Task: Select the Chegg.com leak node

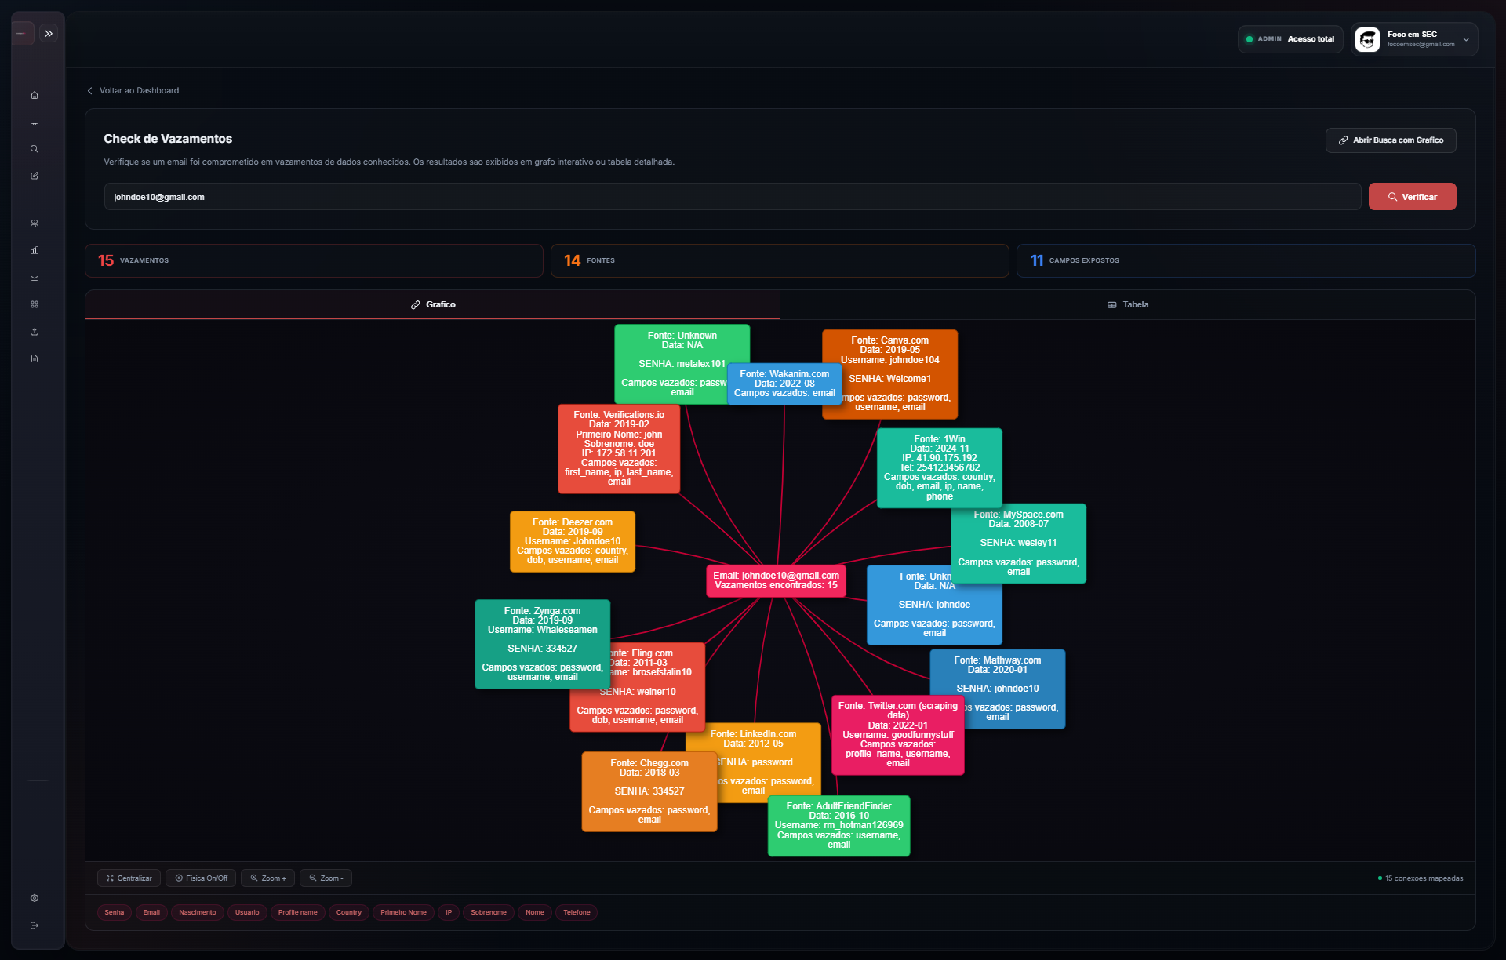Action: 649,791
